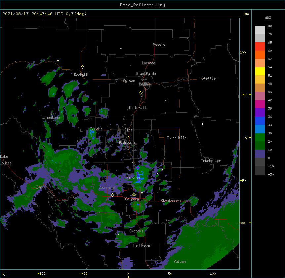
Task: Click the white asterisk marker east of Innisfail
Action: click(166, 100)
